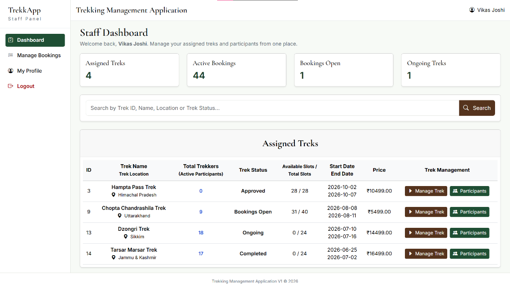Click the Approved status cell
Viewport: 510px width, 289px height.
click(253, 191)
